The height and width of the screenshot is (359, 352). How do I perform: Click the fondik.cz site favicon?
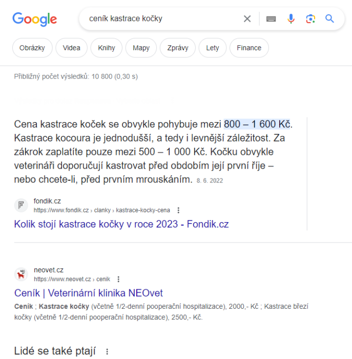tap(21, 205)
